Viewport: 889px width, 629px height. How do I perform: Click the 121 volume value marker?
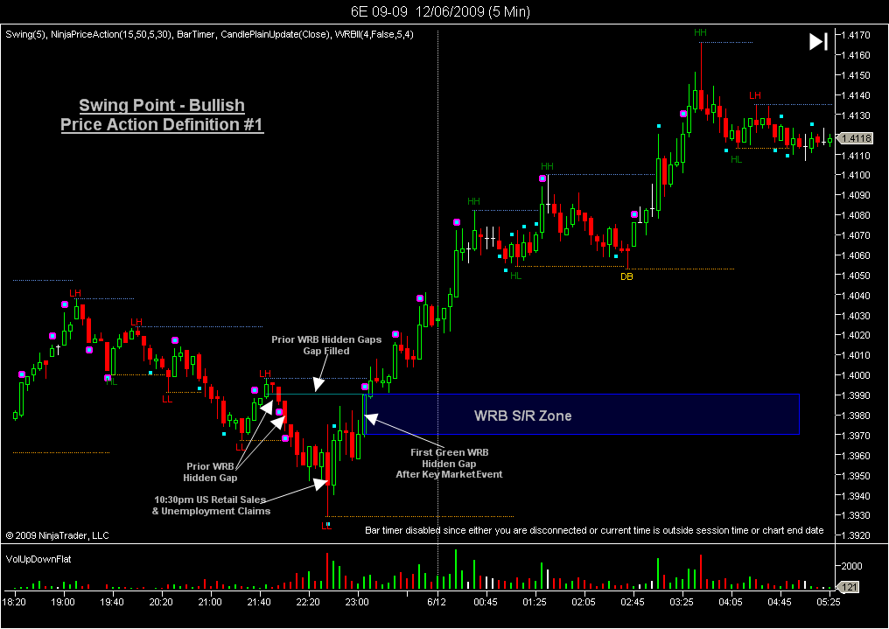point(851,587)
